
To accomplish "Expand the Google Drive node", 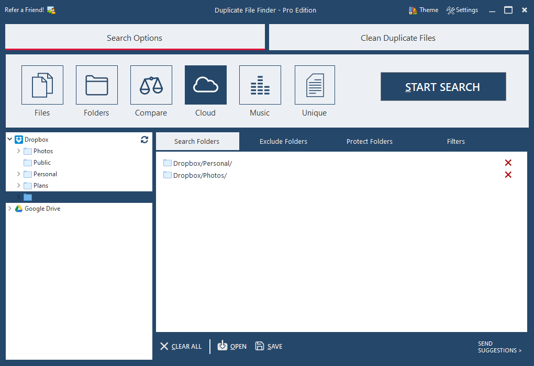I will click(10, 208).
